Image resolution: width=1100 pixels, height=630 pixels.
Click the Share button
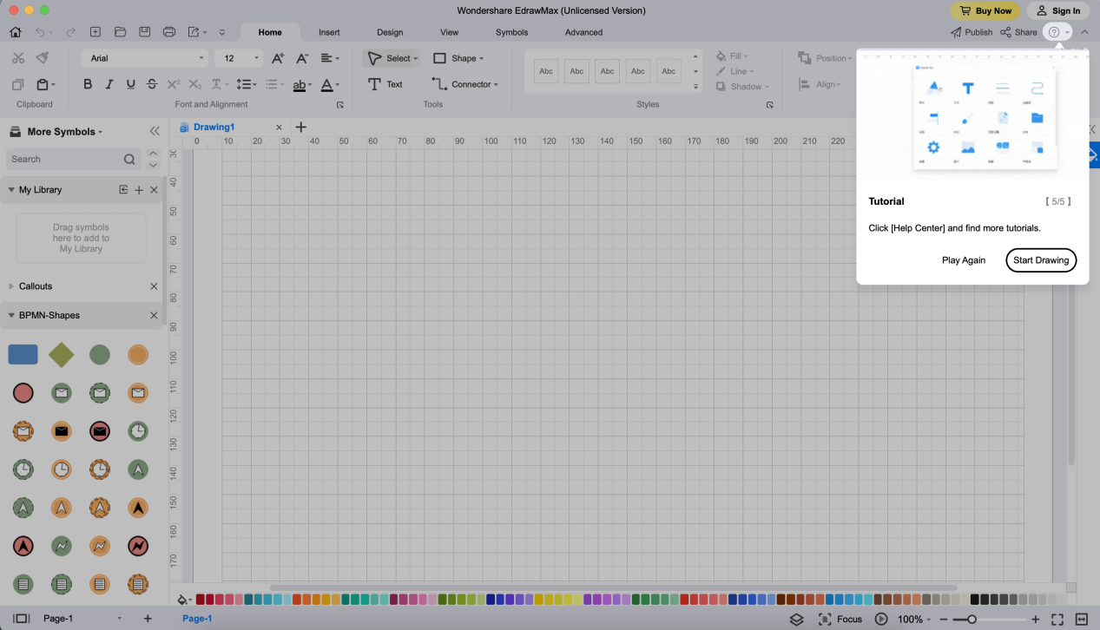(x=1018, y=32)
